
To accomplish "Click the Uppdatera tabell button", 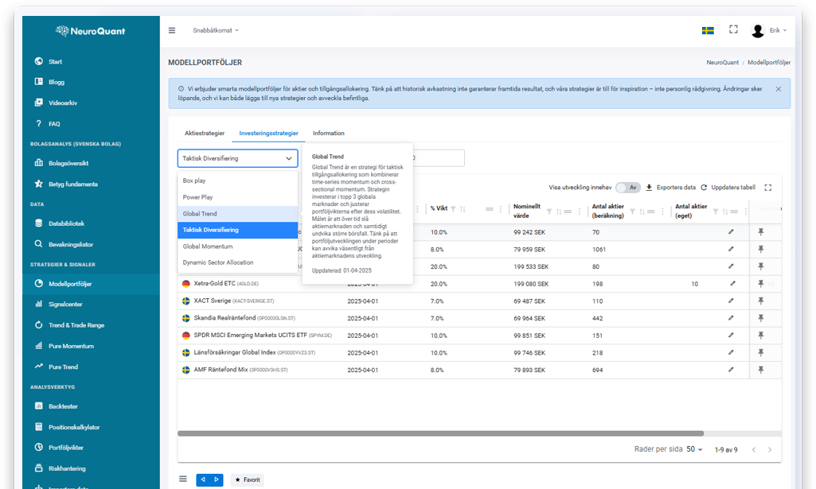I will 728,188.
